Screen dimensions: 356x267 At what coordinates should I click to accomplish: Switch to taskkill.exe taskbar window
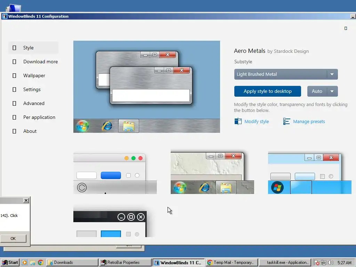point(285,262)
